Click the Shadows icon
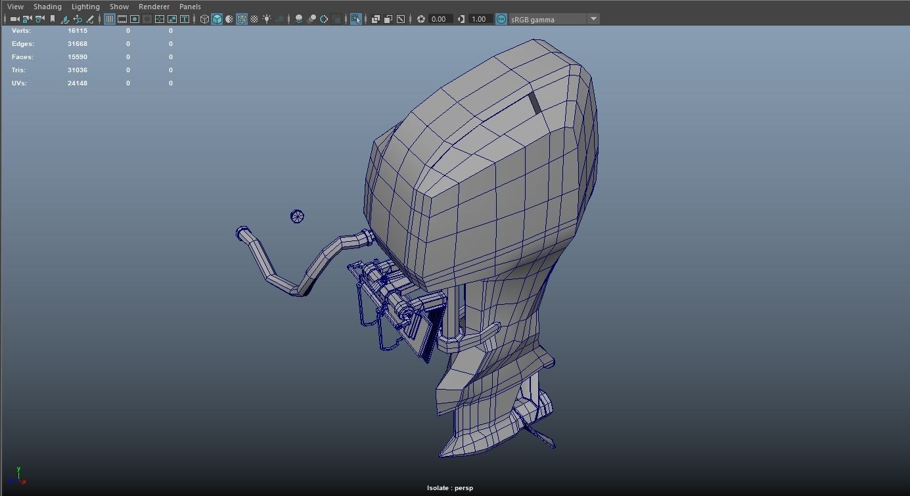 click(x=280, y=19)
